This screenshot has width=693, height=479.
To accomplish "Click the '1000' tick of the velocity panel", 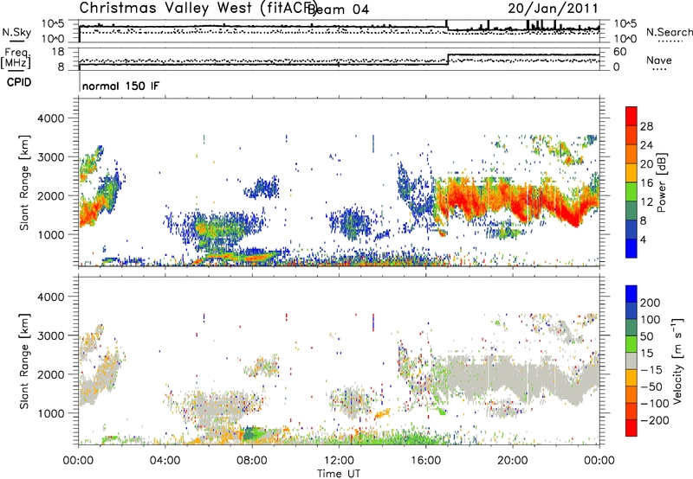I will 51,413.
